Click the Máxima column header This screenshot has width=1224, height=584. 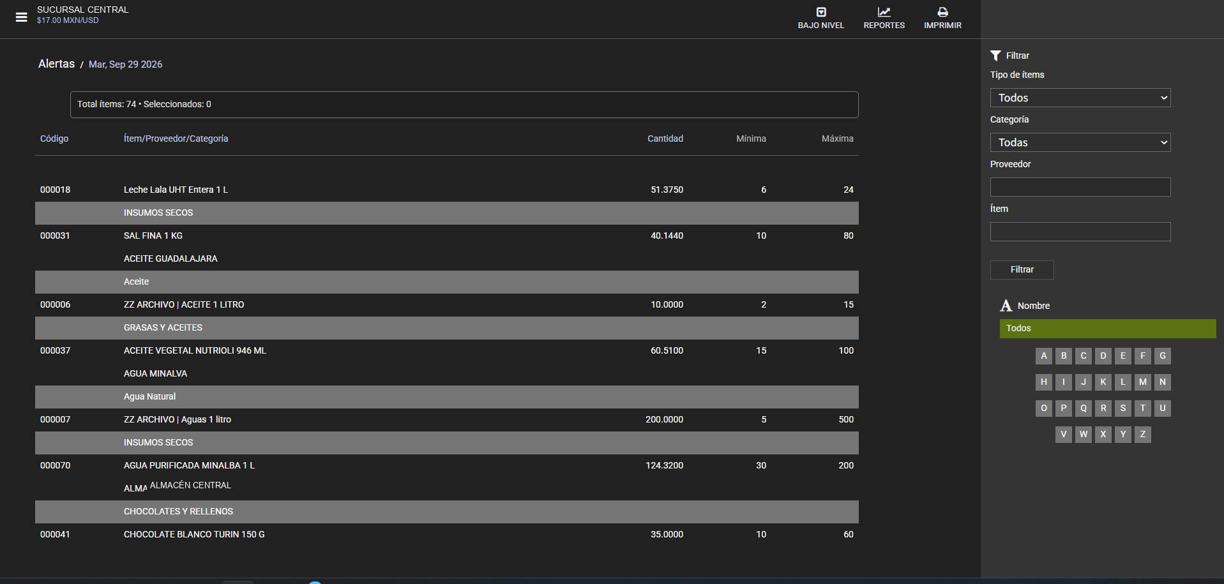point(837,139)
